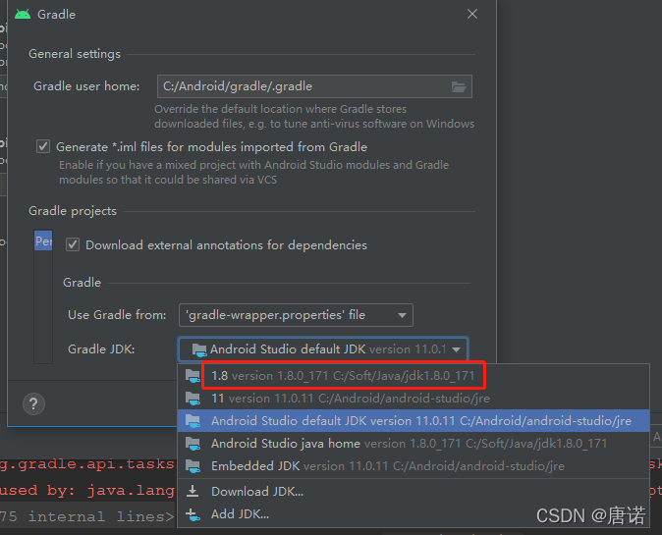Click the Android logo icon in Gradle title bar

point(23,15)
